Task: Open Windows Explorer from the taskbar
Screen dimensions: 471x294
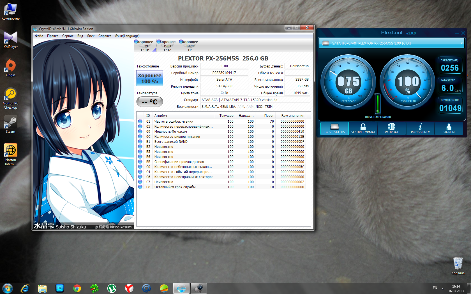Action: click(x=42, y=288)
